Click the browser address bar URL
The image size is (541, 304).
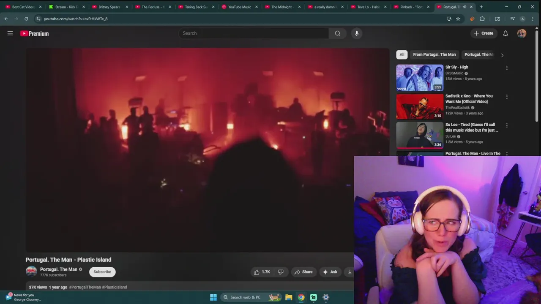pyautogui.click(x=76, y=19)
